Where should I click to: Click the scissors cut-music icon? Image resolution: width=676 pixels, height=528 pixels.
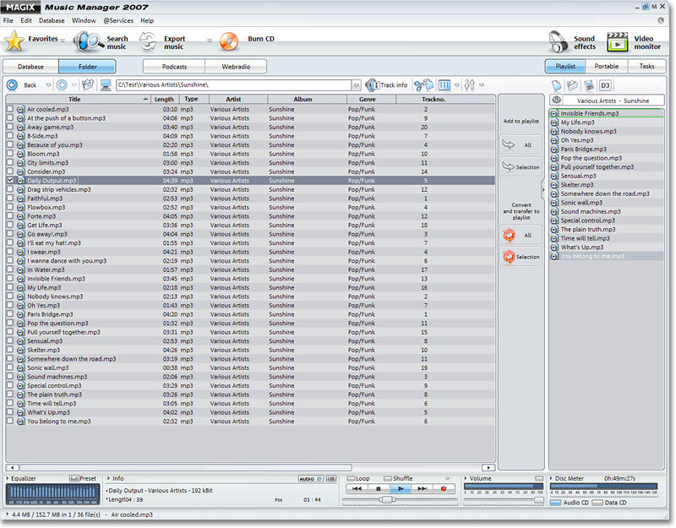[423, 85]
